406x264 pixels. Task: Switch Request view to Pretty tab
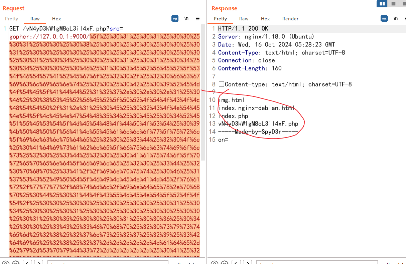[x=12, y=19]
